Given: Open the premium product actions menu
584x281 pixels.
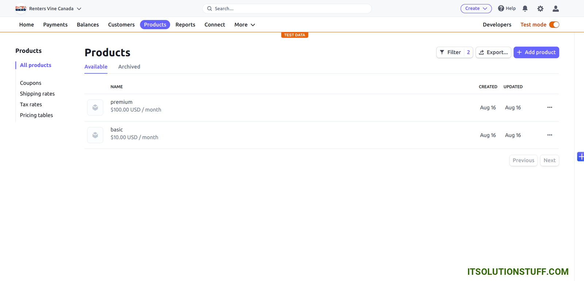Looking at the screenshot, I should (x=549, y=107).
